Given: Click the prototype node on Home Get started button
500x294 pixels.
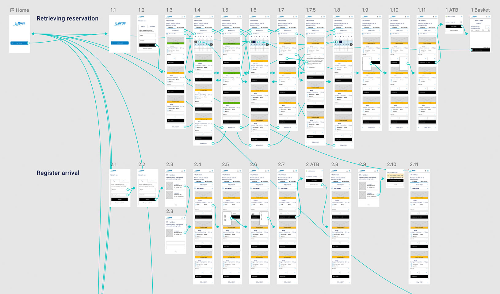Looking at the screenshot, I should coord(29,43).
